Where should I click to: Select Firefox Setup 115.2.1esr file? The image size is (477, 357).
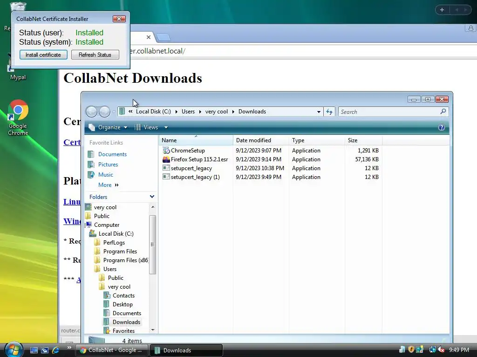pyautogui.click(x=199, y=159)
